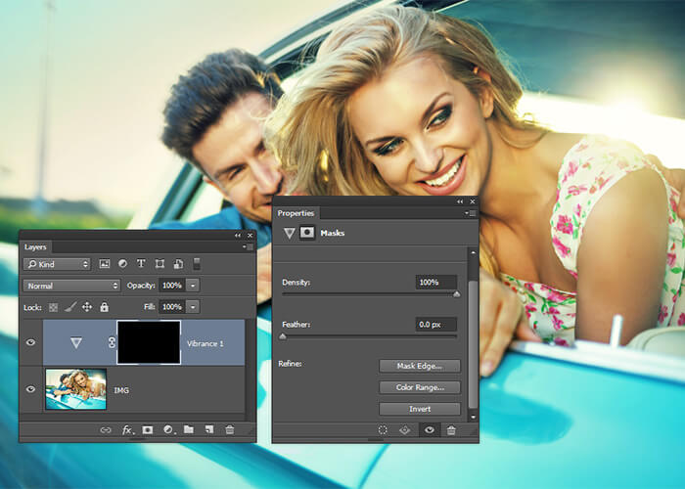Click the Density slider handle
The height and width of the screenshot is (489, 685).
point(456,293)
